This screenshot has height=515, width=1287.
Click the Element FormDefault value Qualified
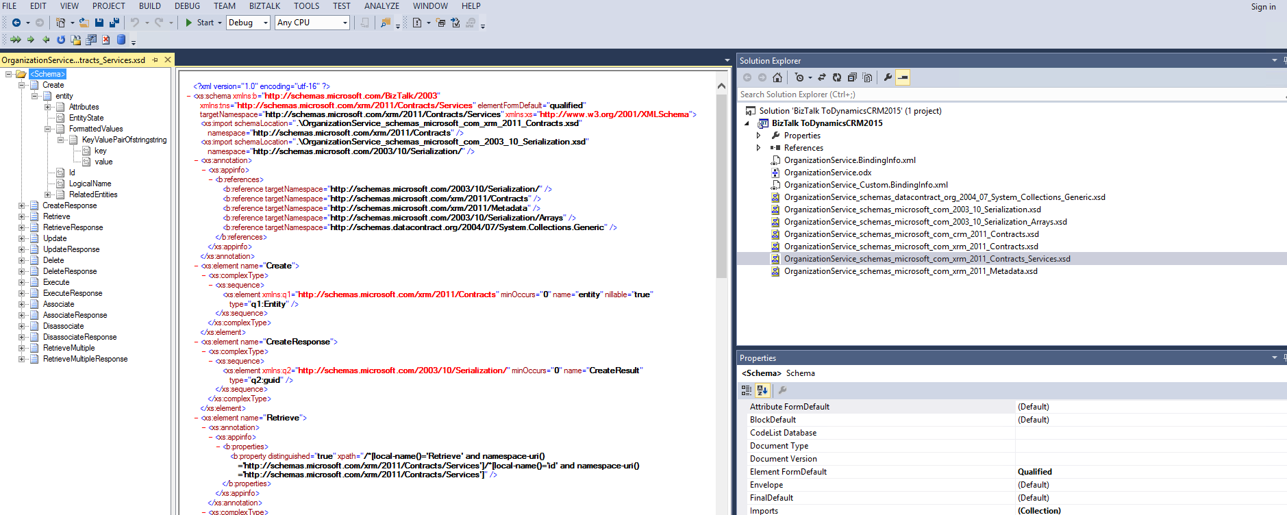pyautogui.click(x=1034, y=472)
